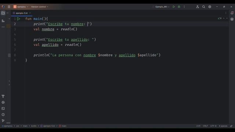235x132 pixels.
Task: Start the debug session with the bug icon
Action: (179, 7)
